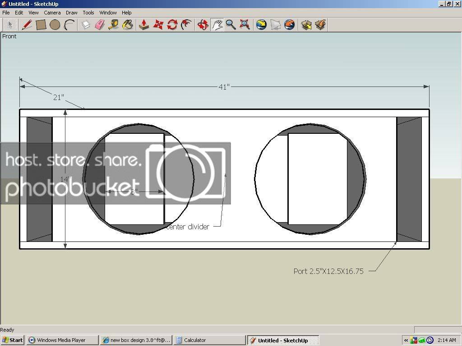This screenshot has width=462, height=346.
Task: Click the 'Port 2.5"X12.5X16.75' label
Action: (328, 271)
